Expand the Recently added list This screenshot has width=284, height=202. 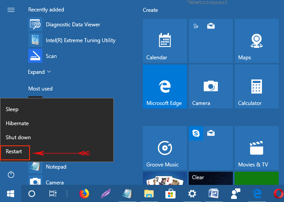39,72
